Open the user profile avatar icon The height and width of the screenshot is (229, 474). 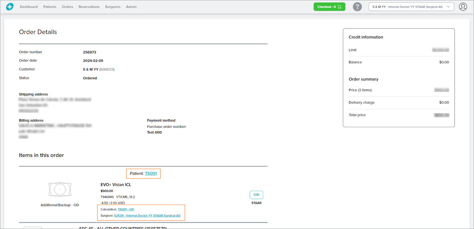[463, 7]
